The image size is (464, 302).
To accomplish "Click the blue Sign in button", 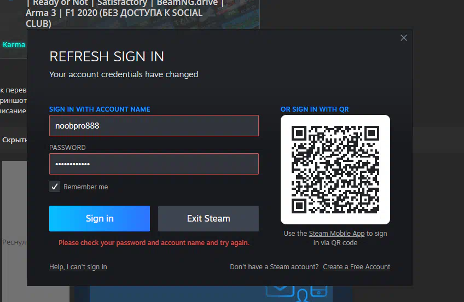I will coord(100,218).
